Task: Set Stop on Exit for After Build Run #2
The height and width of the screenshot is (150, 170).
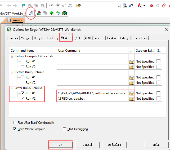Action: (145, 99)
